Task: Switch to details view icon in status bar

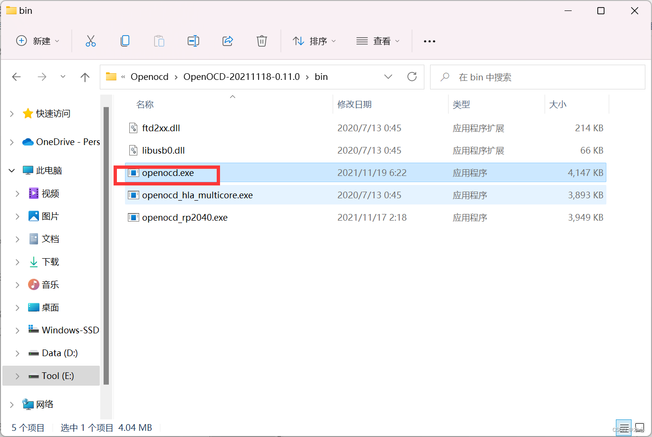Action: (624, 427)
